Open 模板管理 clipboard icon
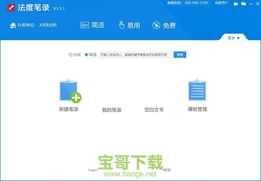 click(197, 90)
